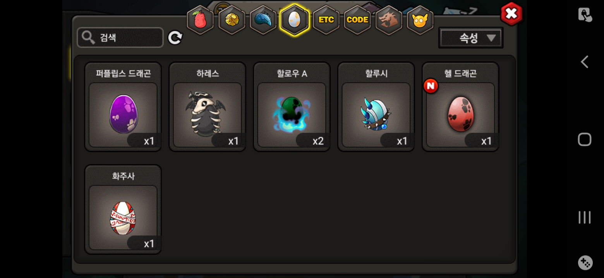
Task: Tap the Android back arrow
Action: 585,62
